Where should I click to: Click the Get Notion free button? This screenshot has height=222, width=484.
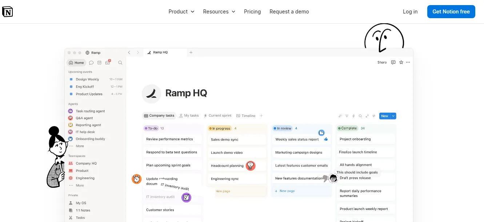coord(451,12)
